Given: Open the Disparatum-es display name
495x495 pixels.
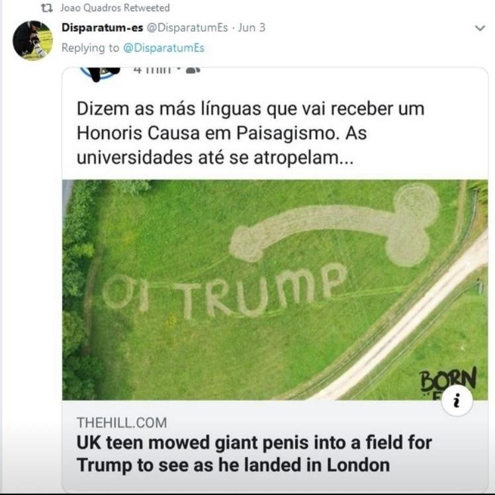Looking at the screenshot, I should (x=103, y=28).
